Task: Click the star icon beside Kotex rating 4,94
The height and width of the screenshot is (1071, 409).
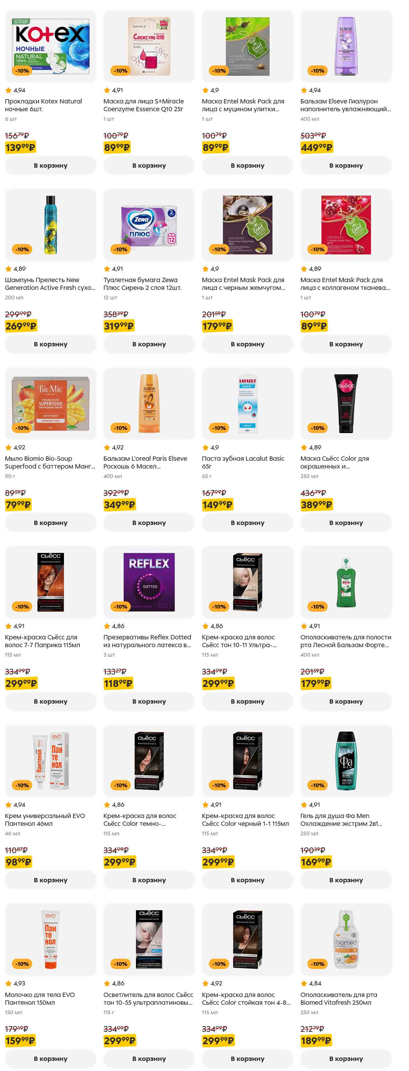Action: point(8,90)
